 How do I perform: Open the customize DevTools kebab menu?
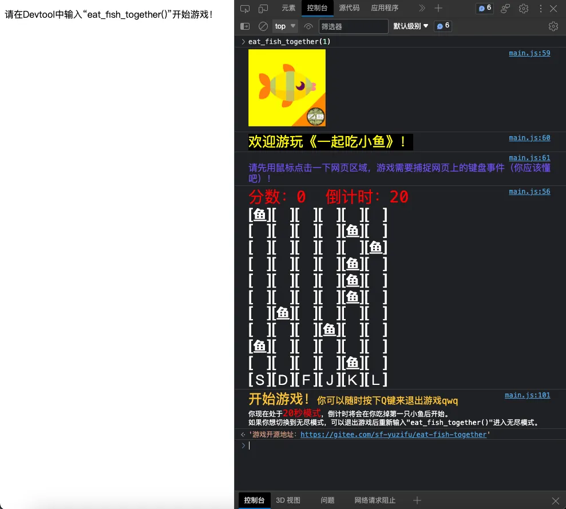(x=540, y=8)
